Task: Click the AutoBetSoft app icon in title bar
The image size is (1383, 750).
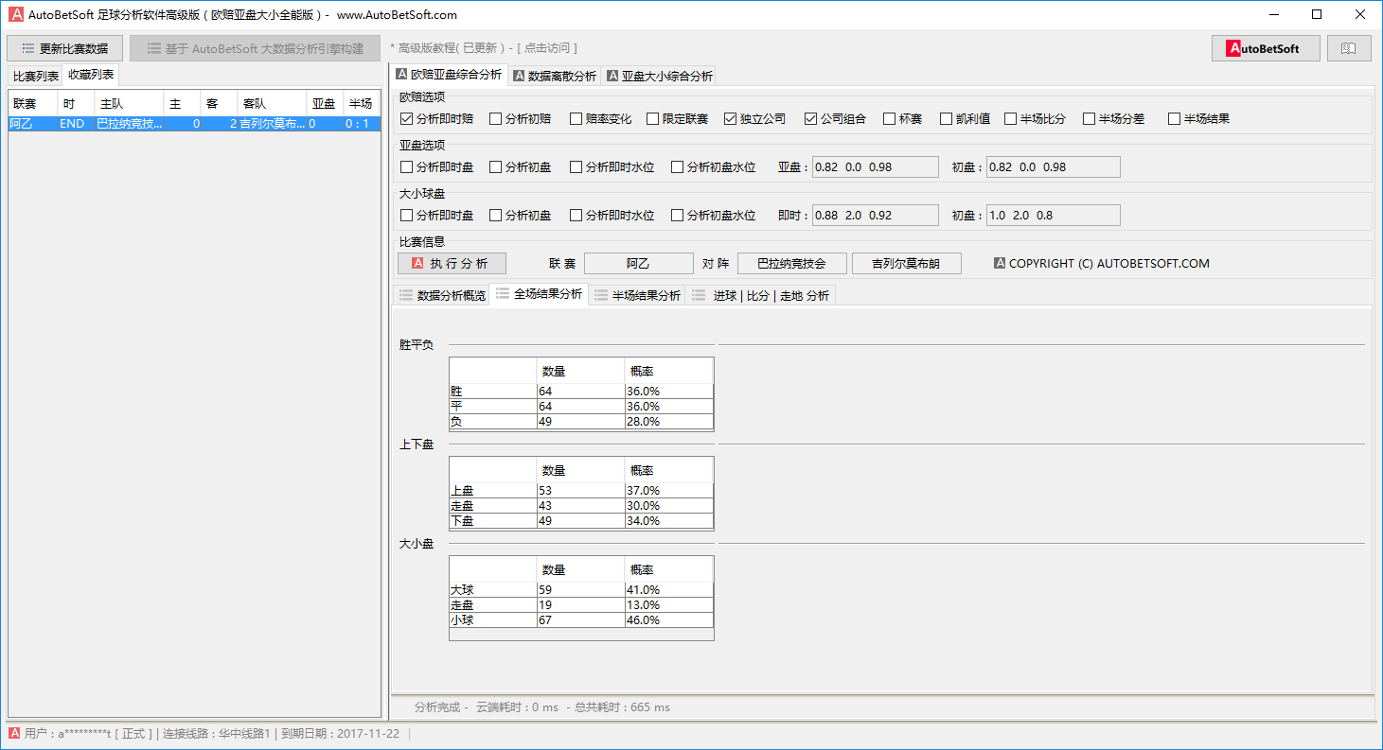Action: coord(16,14)
